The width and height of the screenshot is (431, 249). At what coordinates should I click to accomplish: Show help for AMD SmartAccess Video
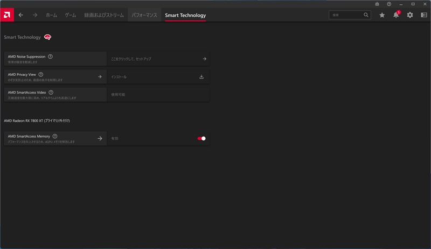pyautogui.click(x=51, y=93)
